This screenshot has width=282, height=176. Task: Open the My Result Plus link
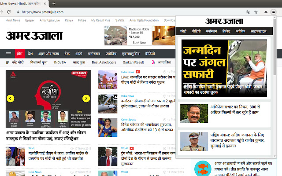101,20
